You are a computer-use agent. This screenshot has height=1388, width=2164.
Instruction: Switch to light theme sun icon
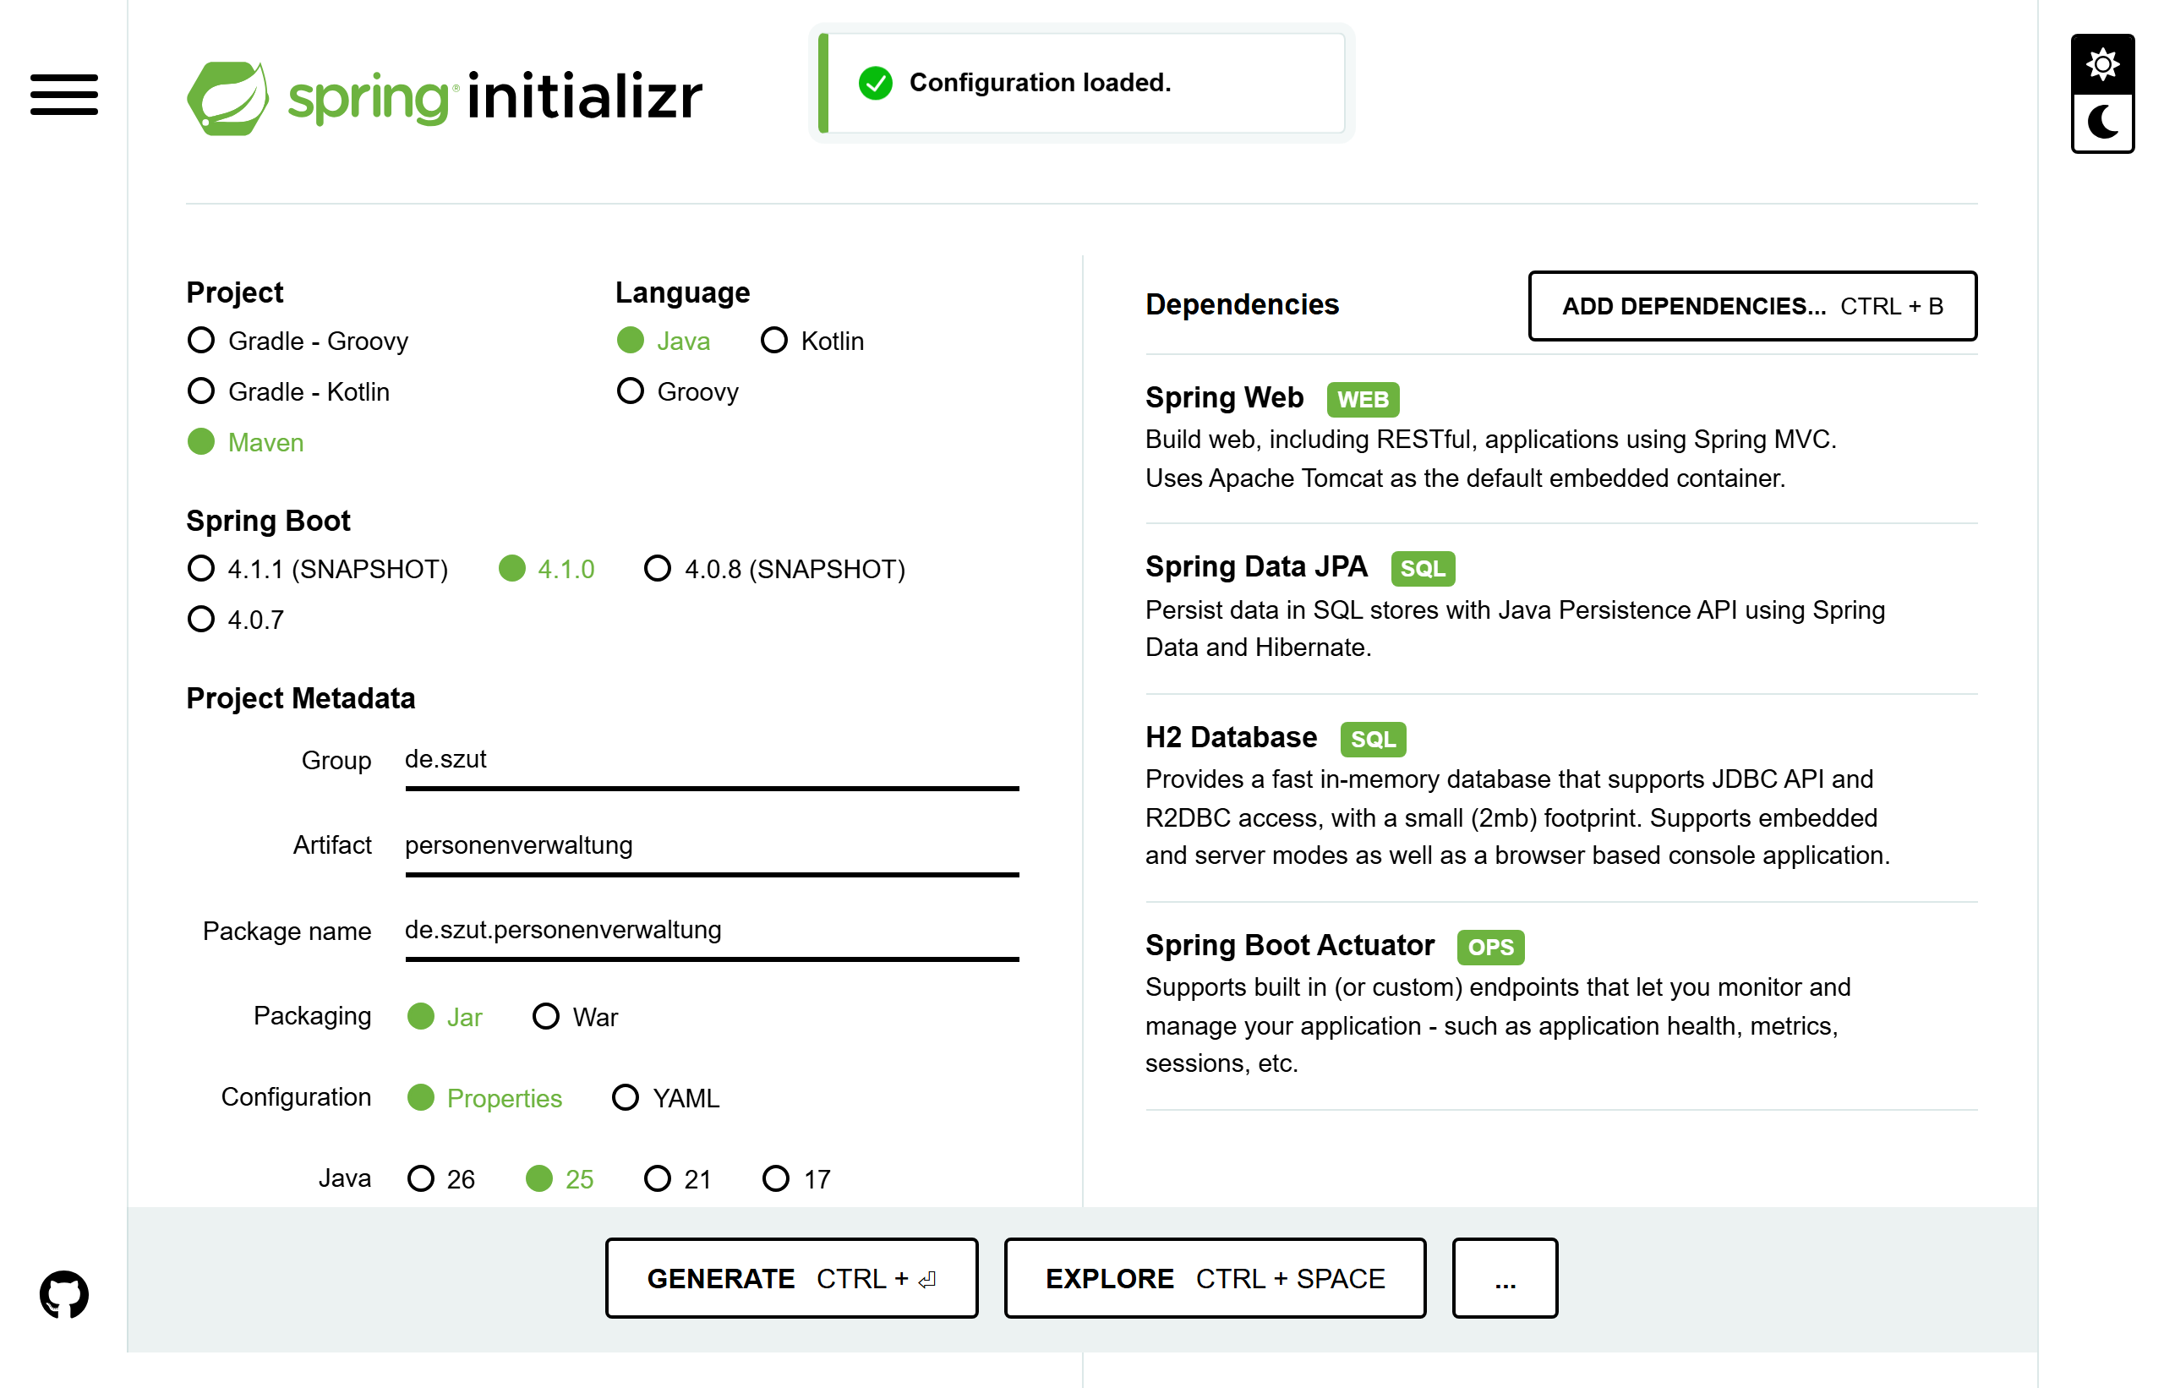(2101, 64)
